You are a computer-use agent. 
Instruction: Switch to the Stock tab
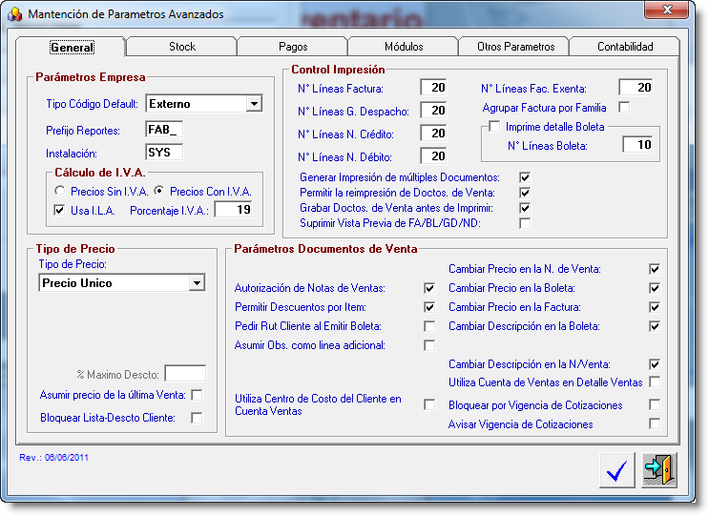point(182,47)
